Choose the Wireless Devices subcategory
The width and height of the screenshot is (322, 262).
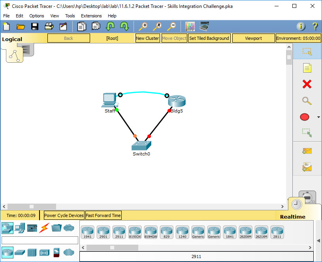pyautogui.click(x=44, y=253)
